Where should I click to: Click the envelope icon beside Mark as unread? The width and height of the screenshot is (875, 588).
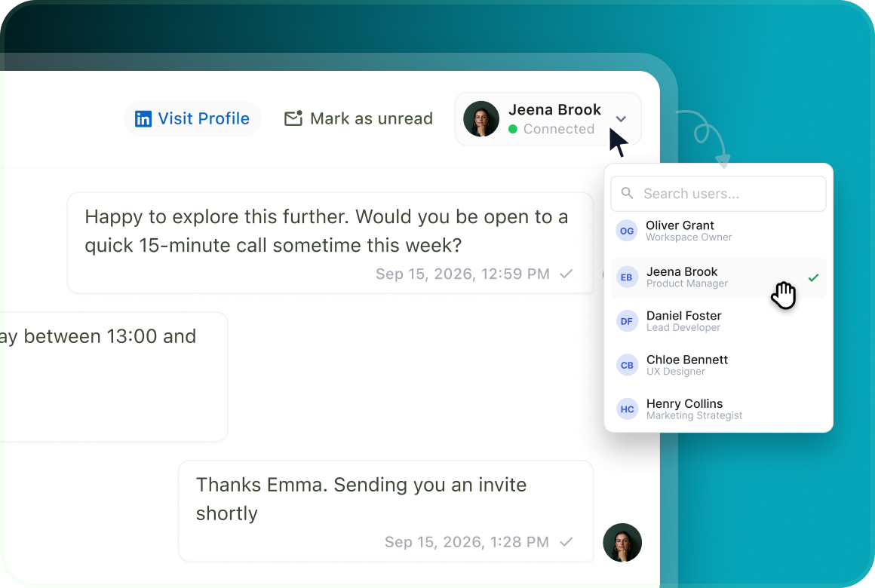point(293,118)
